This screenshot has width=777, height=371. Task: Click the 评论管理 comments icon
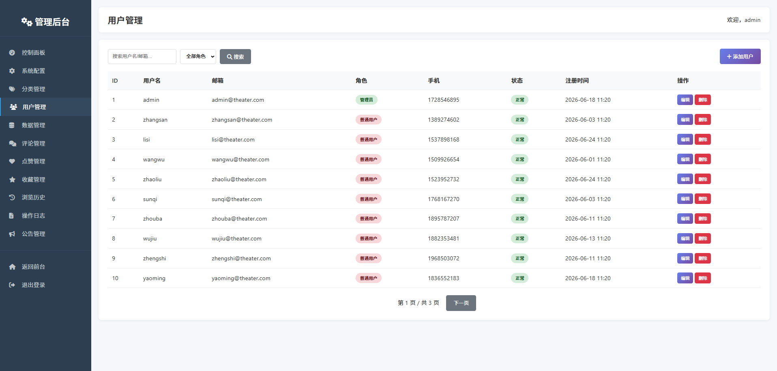point(13,144)
